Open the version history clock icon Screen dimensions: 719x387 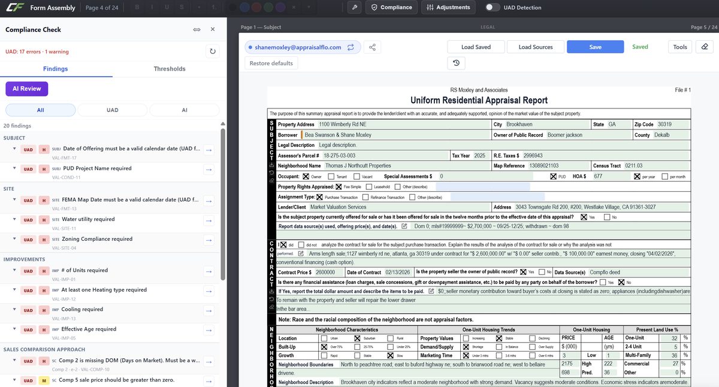tap(456, 63)
